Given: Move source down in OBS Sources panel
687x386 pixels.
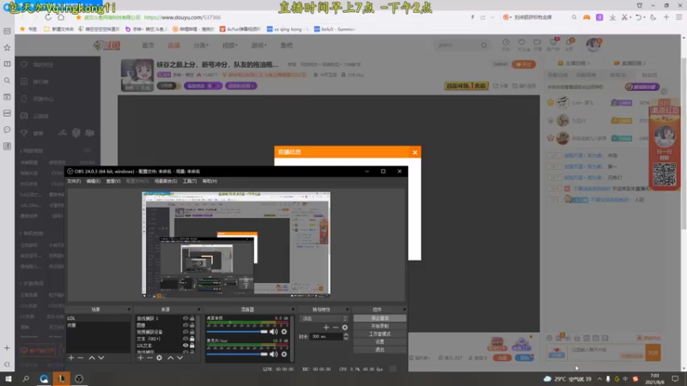Looking at the screenshot, I should 179,358.
